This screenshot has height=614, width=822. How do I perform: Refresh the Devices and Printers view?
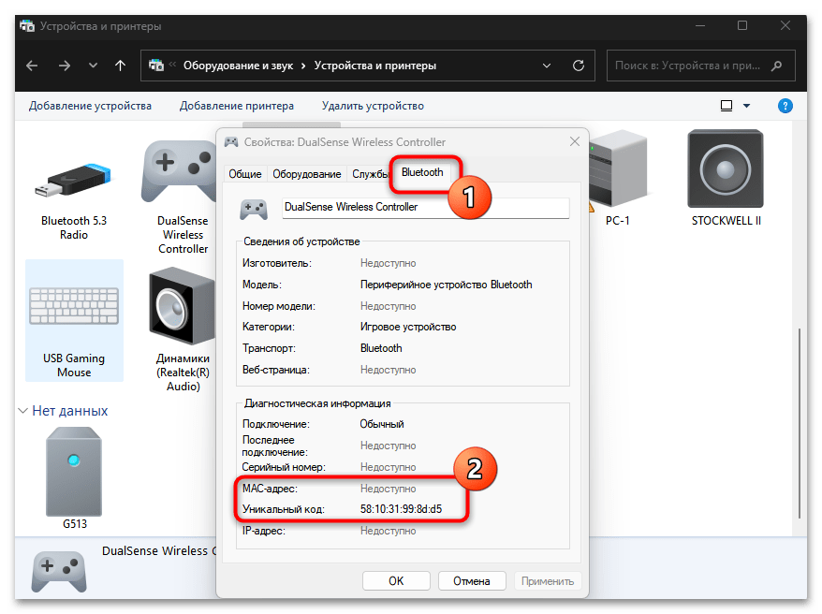(x=579, y=66)
